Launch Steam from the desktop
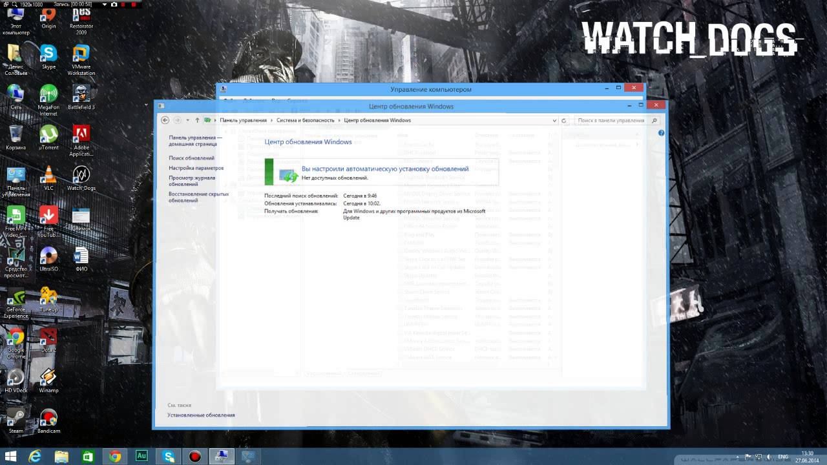 coord(16,421)
